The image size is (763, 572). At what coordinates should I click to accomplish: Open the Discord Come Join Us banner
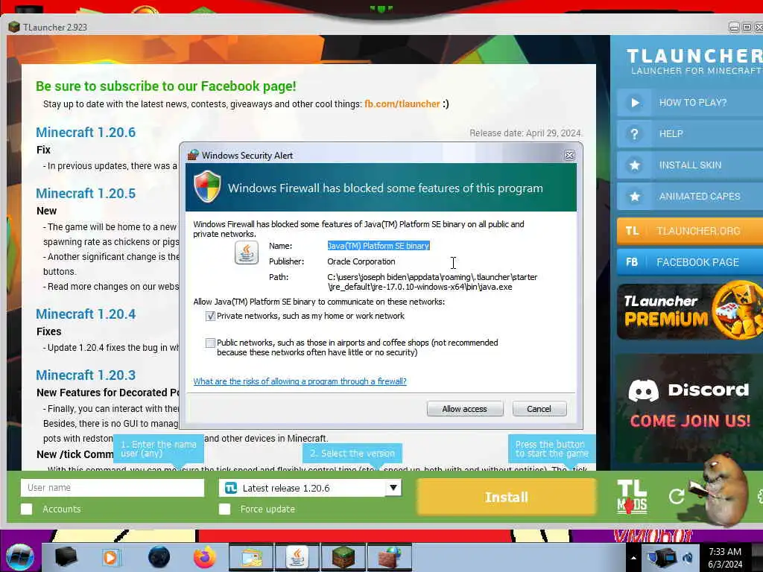coord(690,409)
